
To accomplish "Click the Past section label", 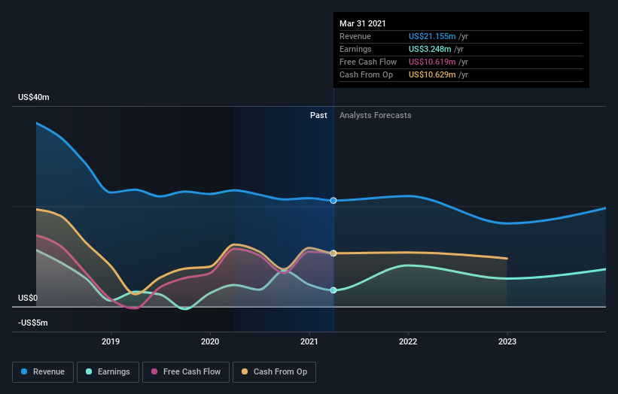I will (318, 115).
